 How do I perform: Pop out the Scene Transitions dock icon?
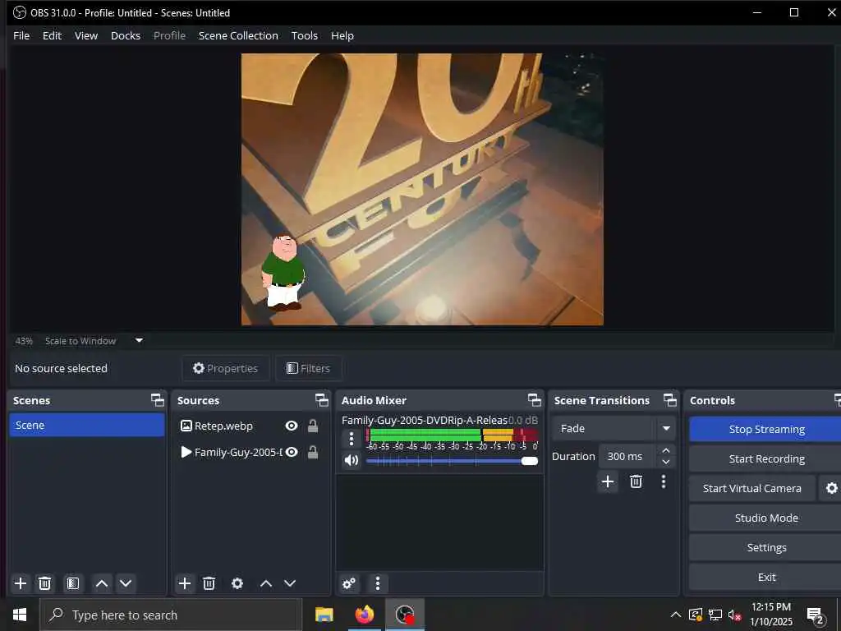point(670,400)
